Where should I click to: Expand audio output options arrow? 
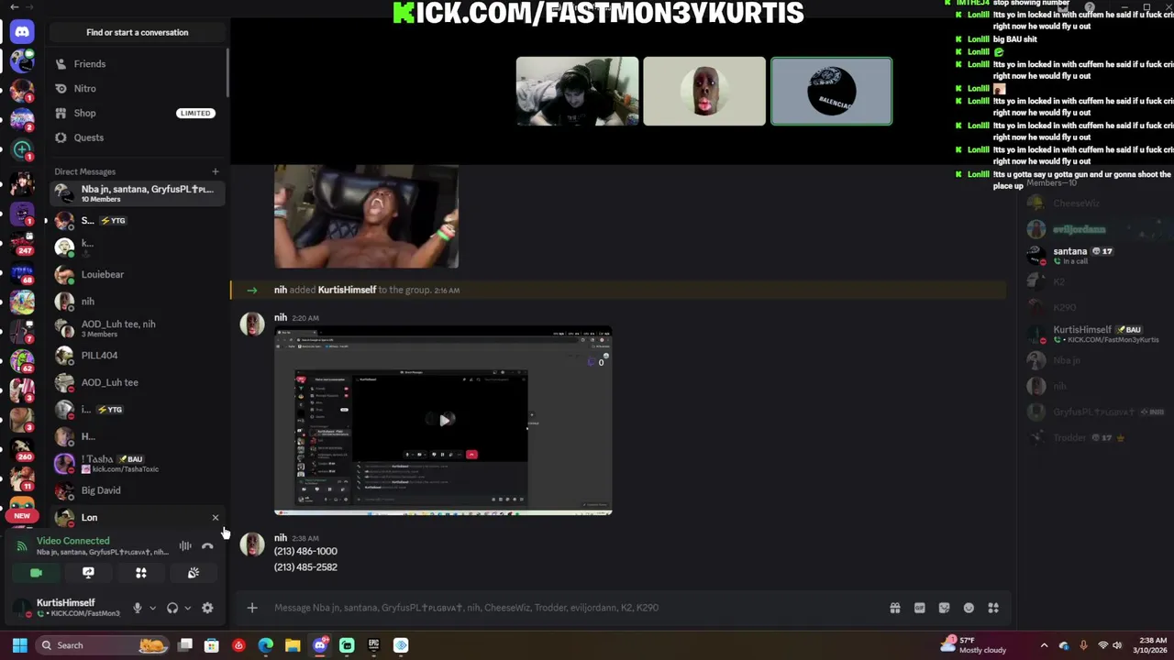point(187,608)
